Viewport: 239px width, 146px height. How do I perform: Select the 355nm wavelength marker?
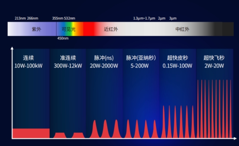[x=57, y=18]
